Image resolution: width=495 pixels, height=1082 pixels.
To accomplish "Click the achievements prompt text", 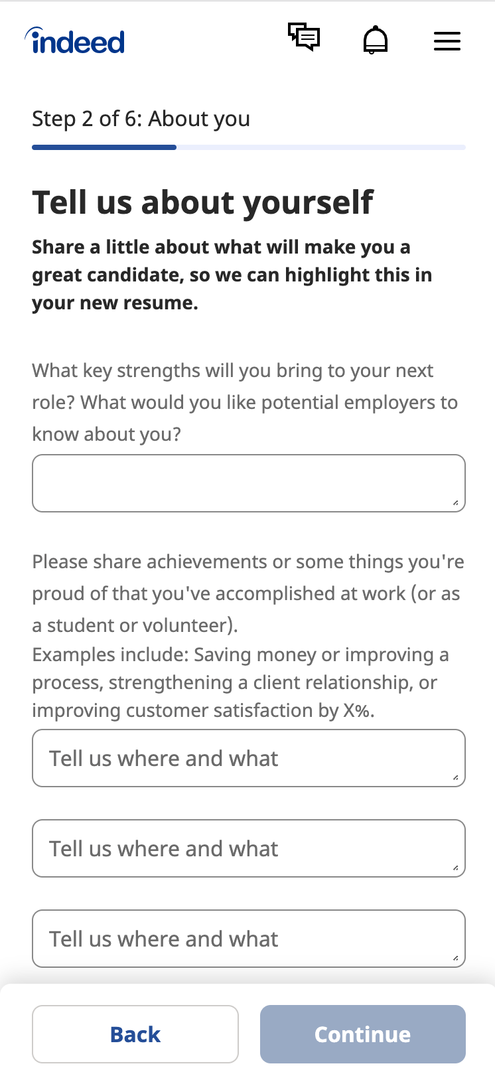I will pos(247,593).
